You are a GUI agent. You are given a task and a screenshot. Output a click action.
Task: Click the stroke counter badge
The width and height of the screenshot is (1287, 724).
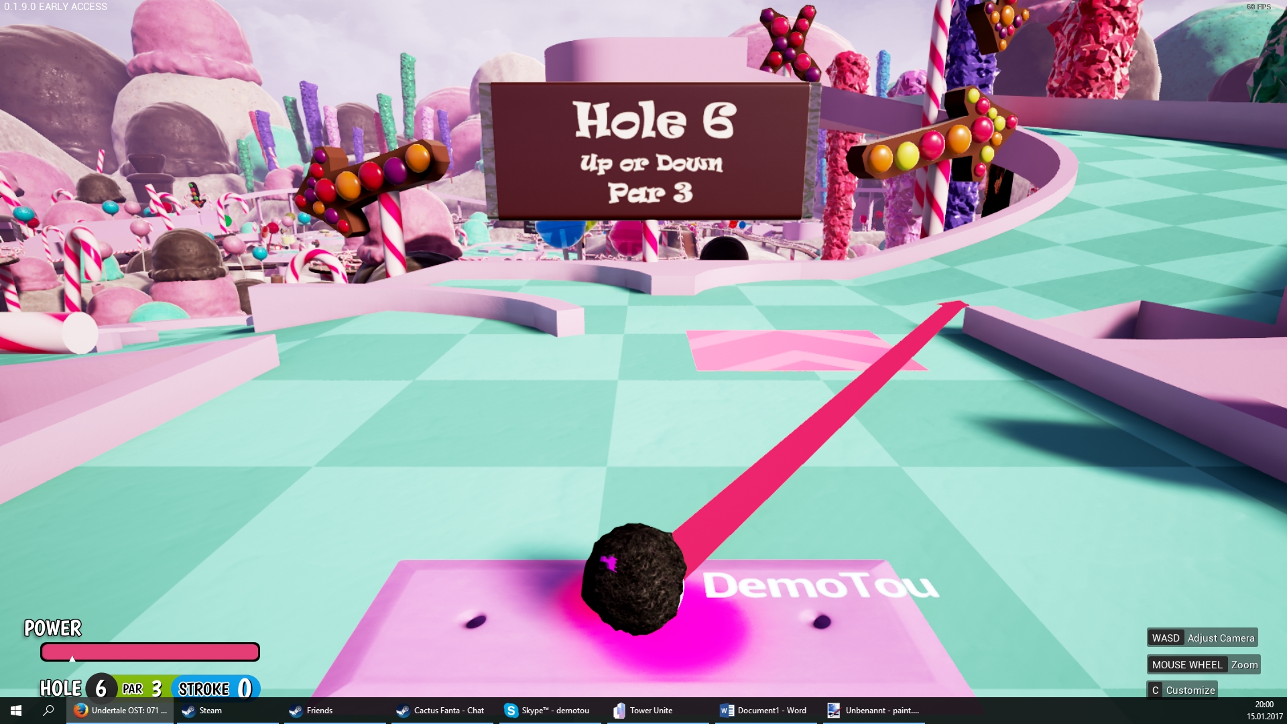[216, 688]
